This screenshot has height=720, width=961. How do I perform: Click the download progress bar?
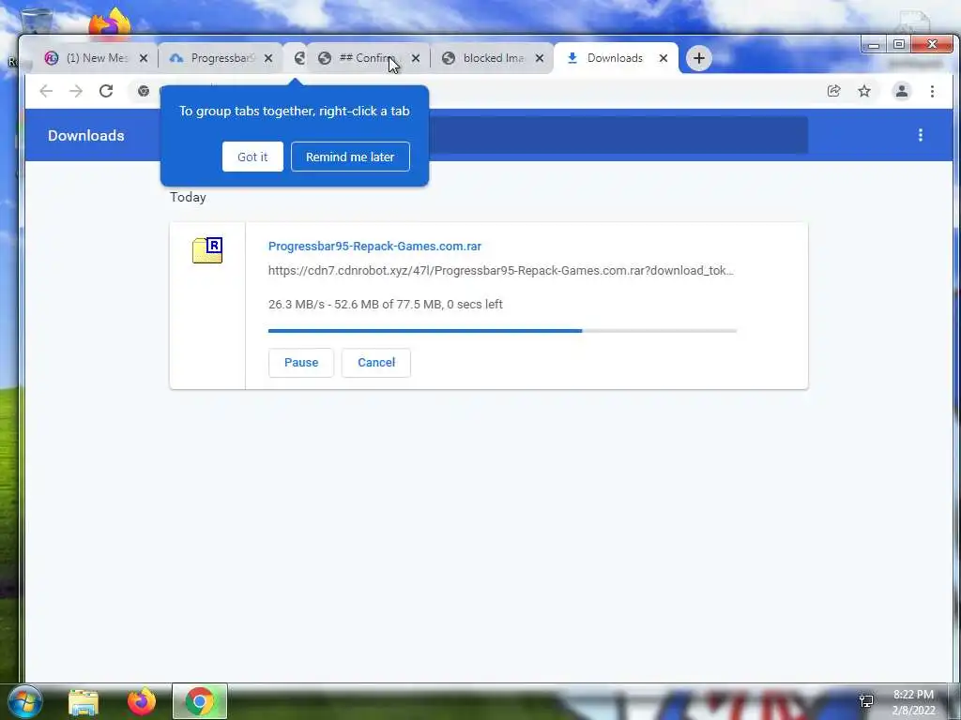[502, 331]
